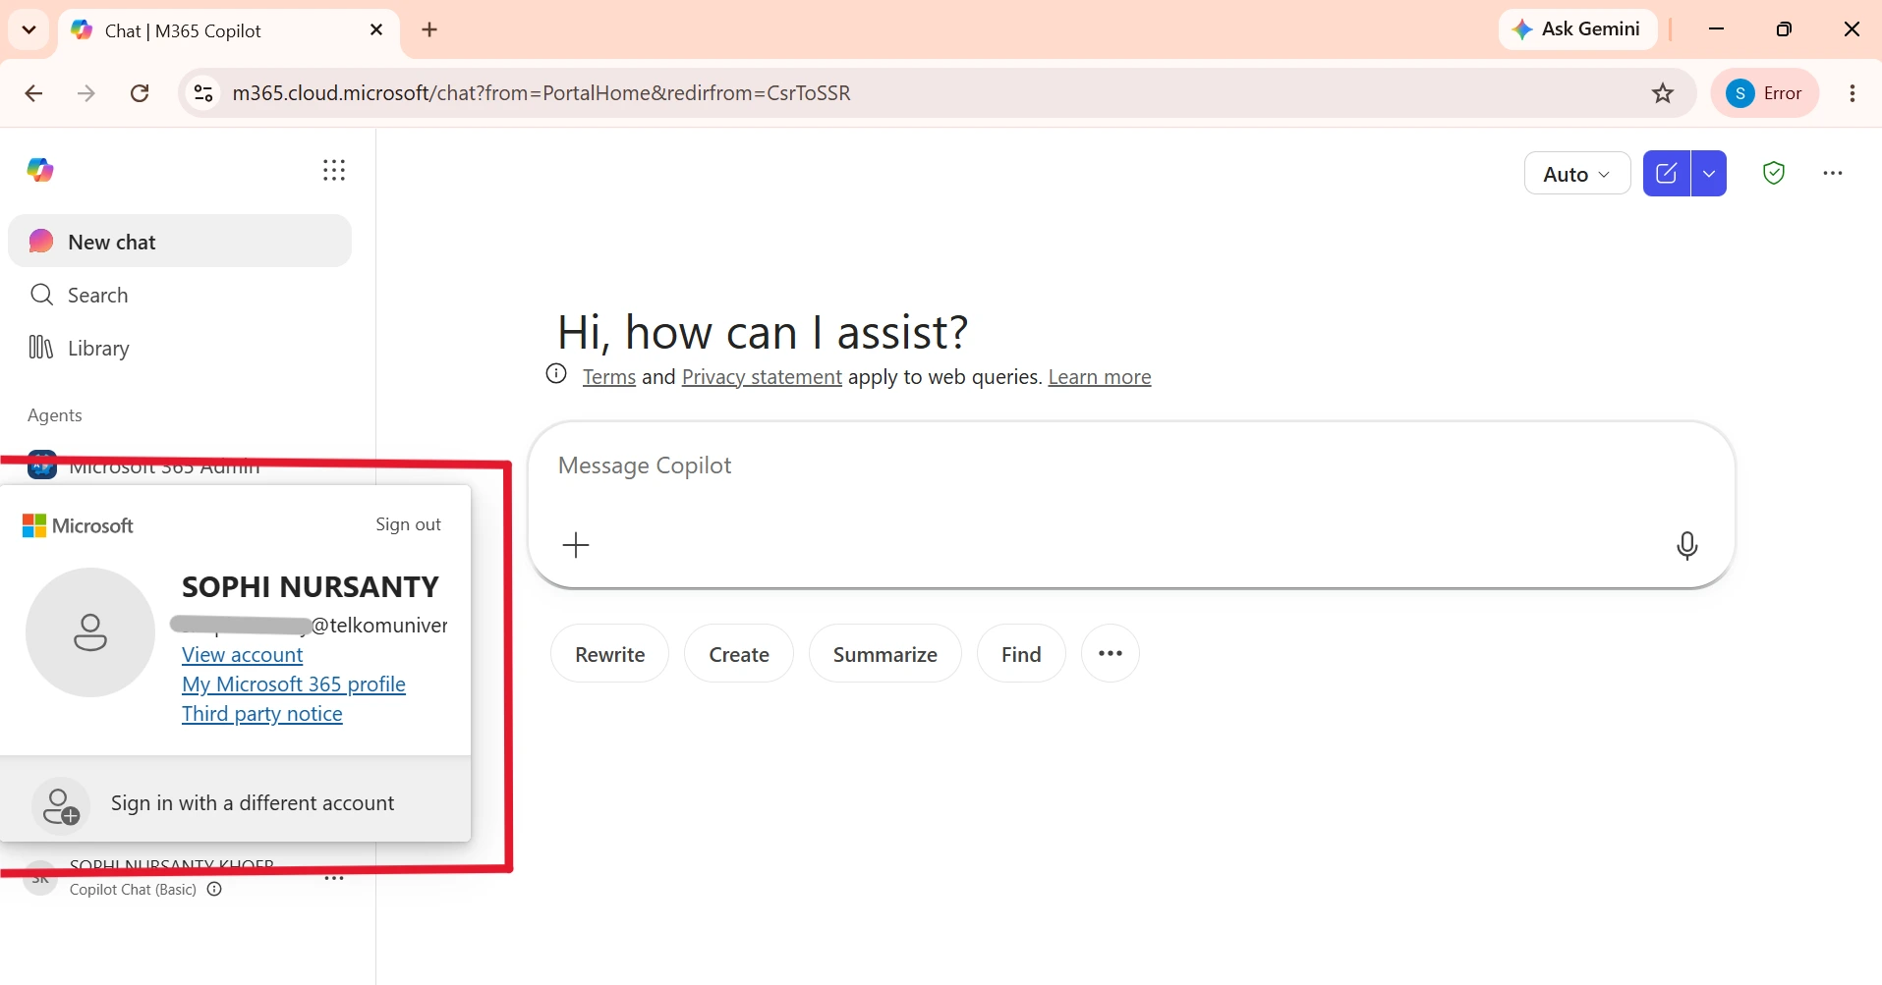This screenshot has height=985, width=1882.
Task: Select the Chat | M365 Copilot tab
Action: tap(229, 30)
